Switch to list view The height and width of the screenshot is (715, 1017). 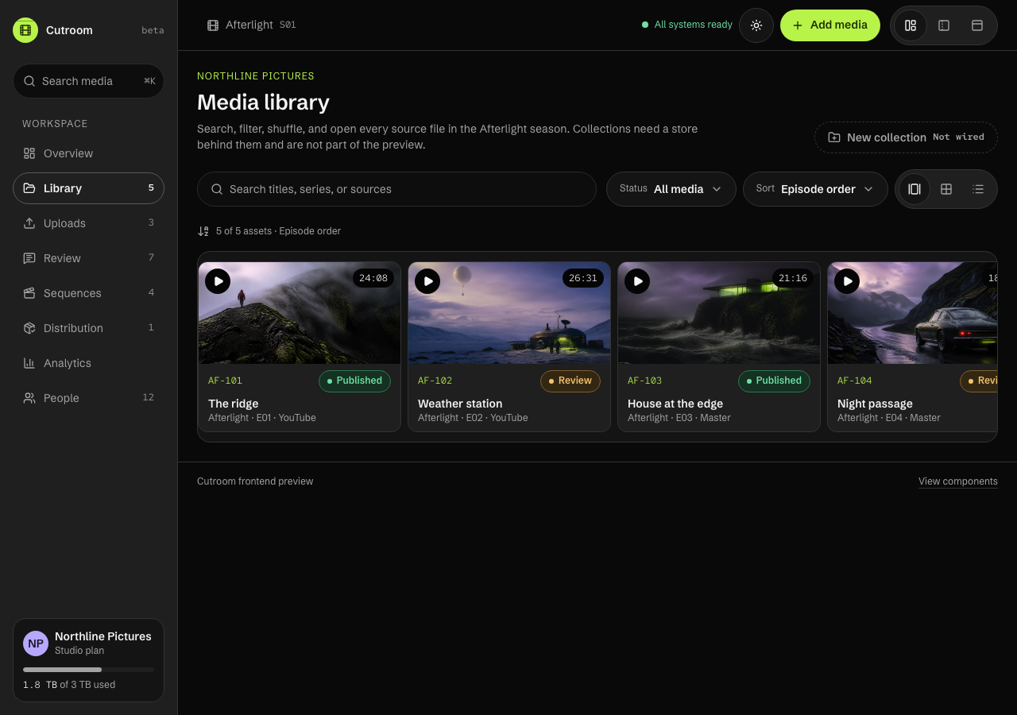point(978,189)
